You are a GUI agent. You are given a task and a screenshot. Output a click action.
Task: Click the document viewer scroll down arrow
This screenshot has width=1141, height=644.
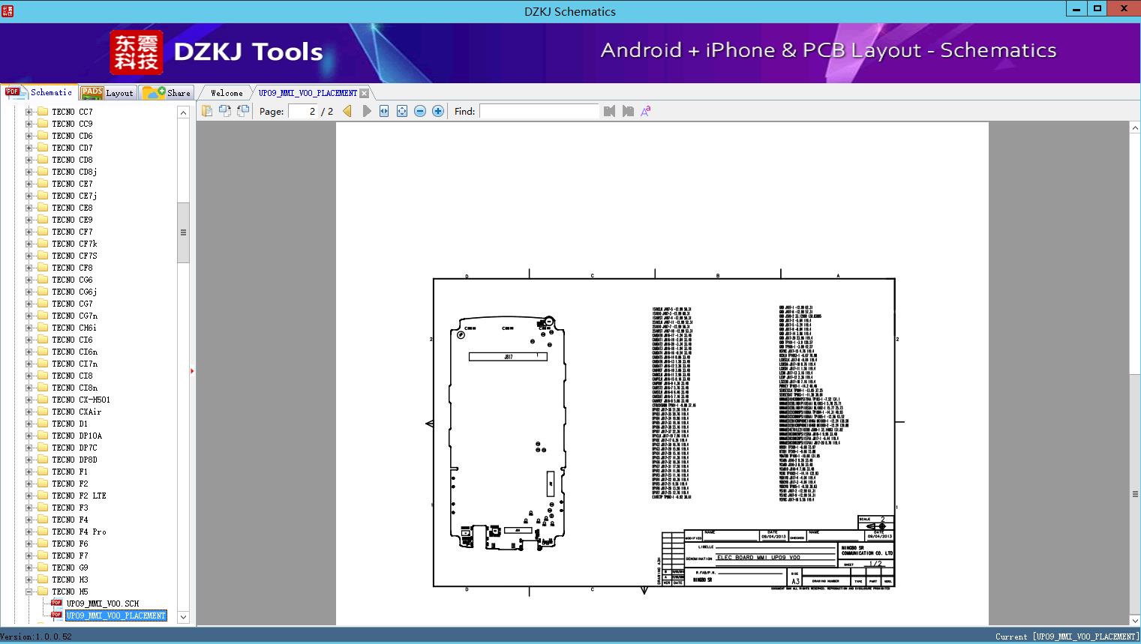coord(1135,620)
